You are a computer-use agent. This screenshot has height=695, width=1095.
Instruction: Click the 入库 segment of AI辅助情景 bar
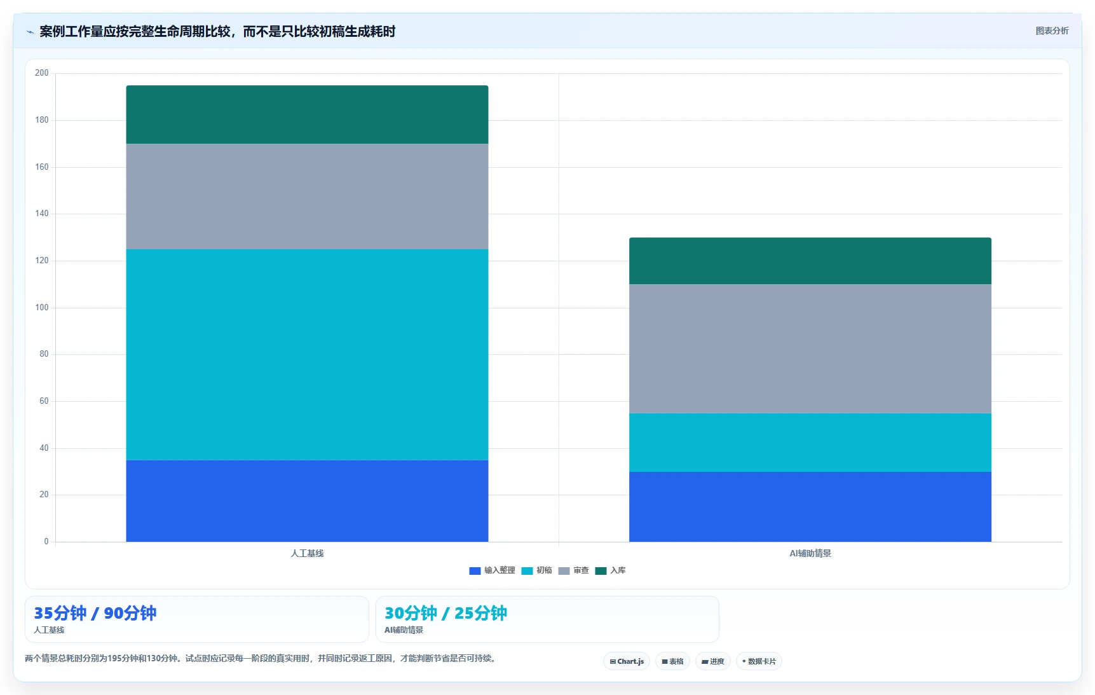pyautogui.click(x=810, y=261)
